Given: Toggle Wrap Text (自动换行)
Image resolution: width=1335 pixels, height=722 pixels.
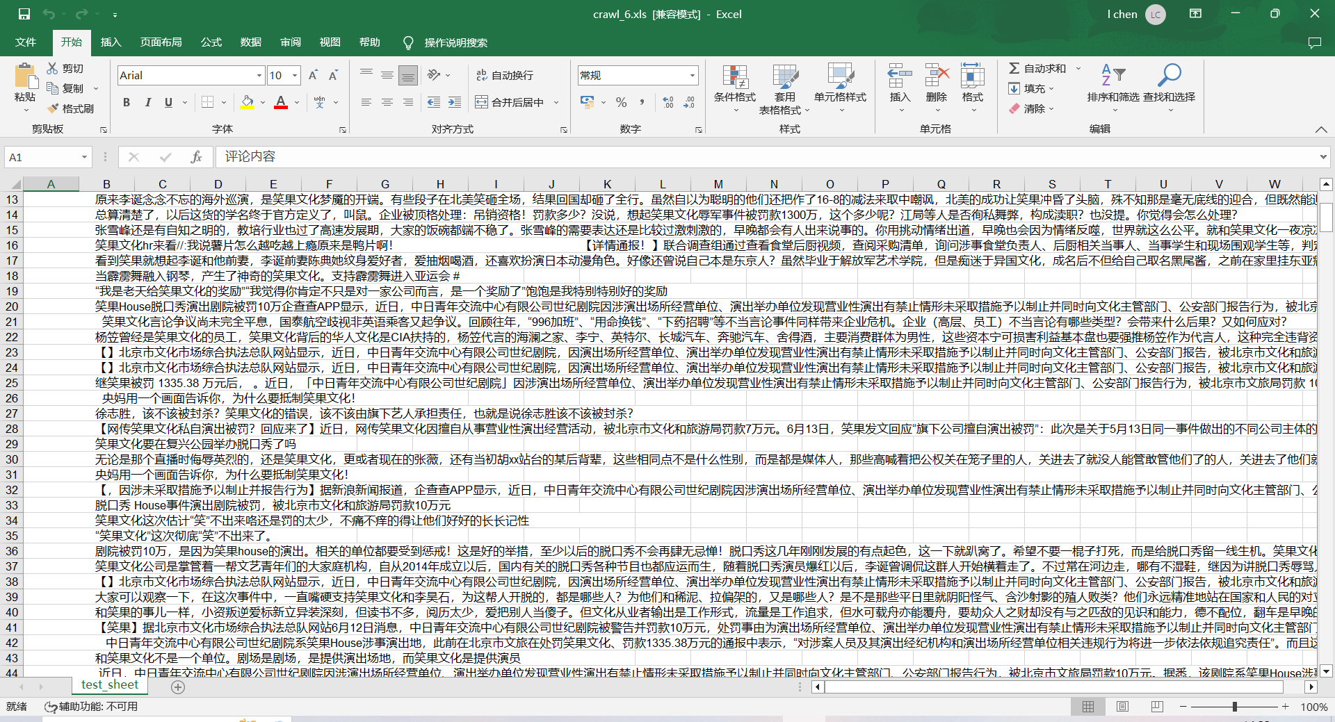Looking at the screenshot, I should tap(505, 75).
